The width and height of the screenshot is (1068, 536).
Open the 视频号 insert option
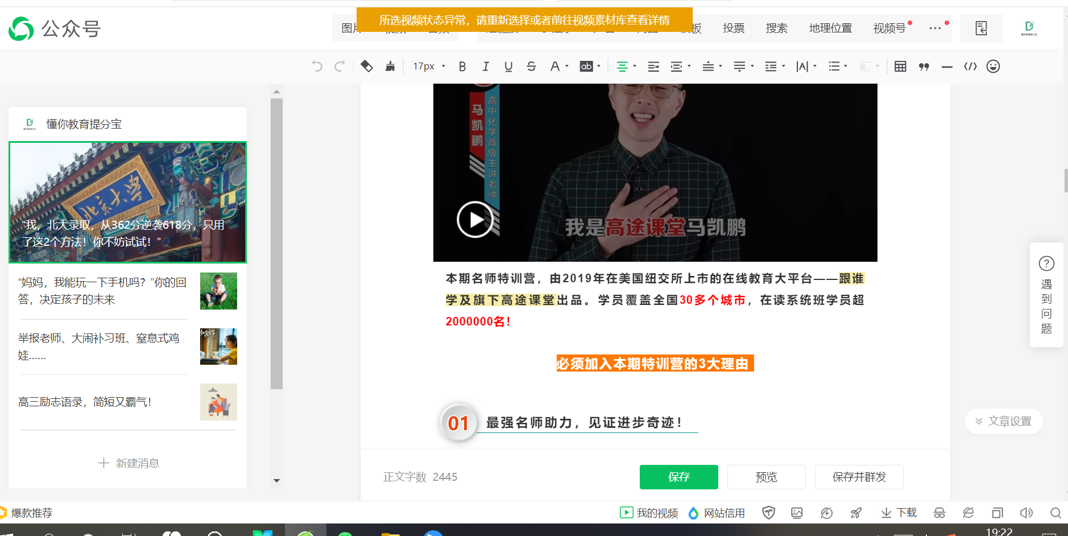click(x=890, y=28)
